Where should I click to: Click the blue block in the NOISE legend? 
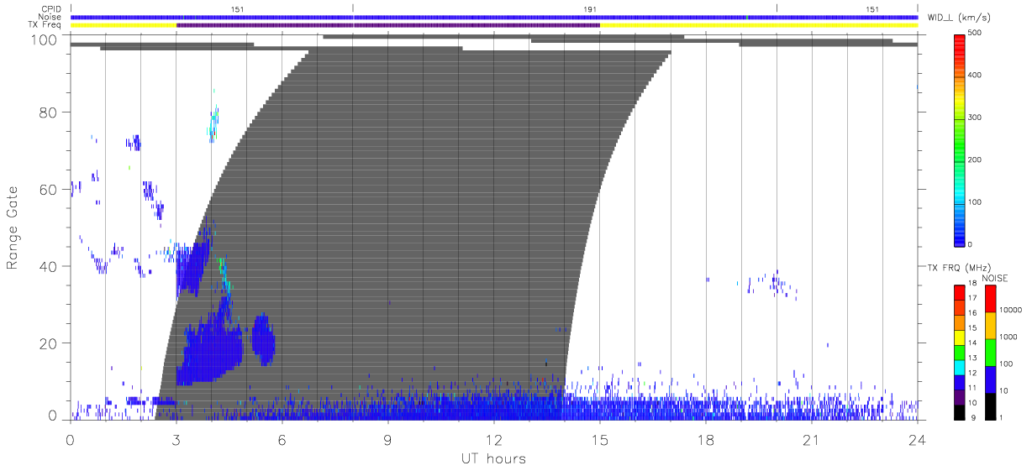[x=990, y=379]
